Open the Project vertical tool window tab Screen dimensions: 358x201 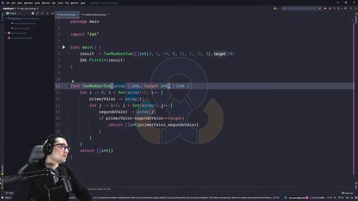coord(2,17)
